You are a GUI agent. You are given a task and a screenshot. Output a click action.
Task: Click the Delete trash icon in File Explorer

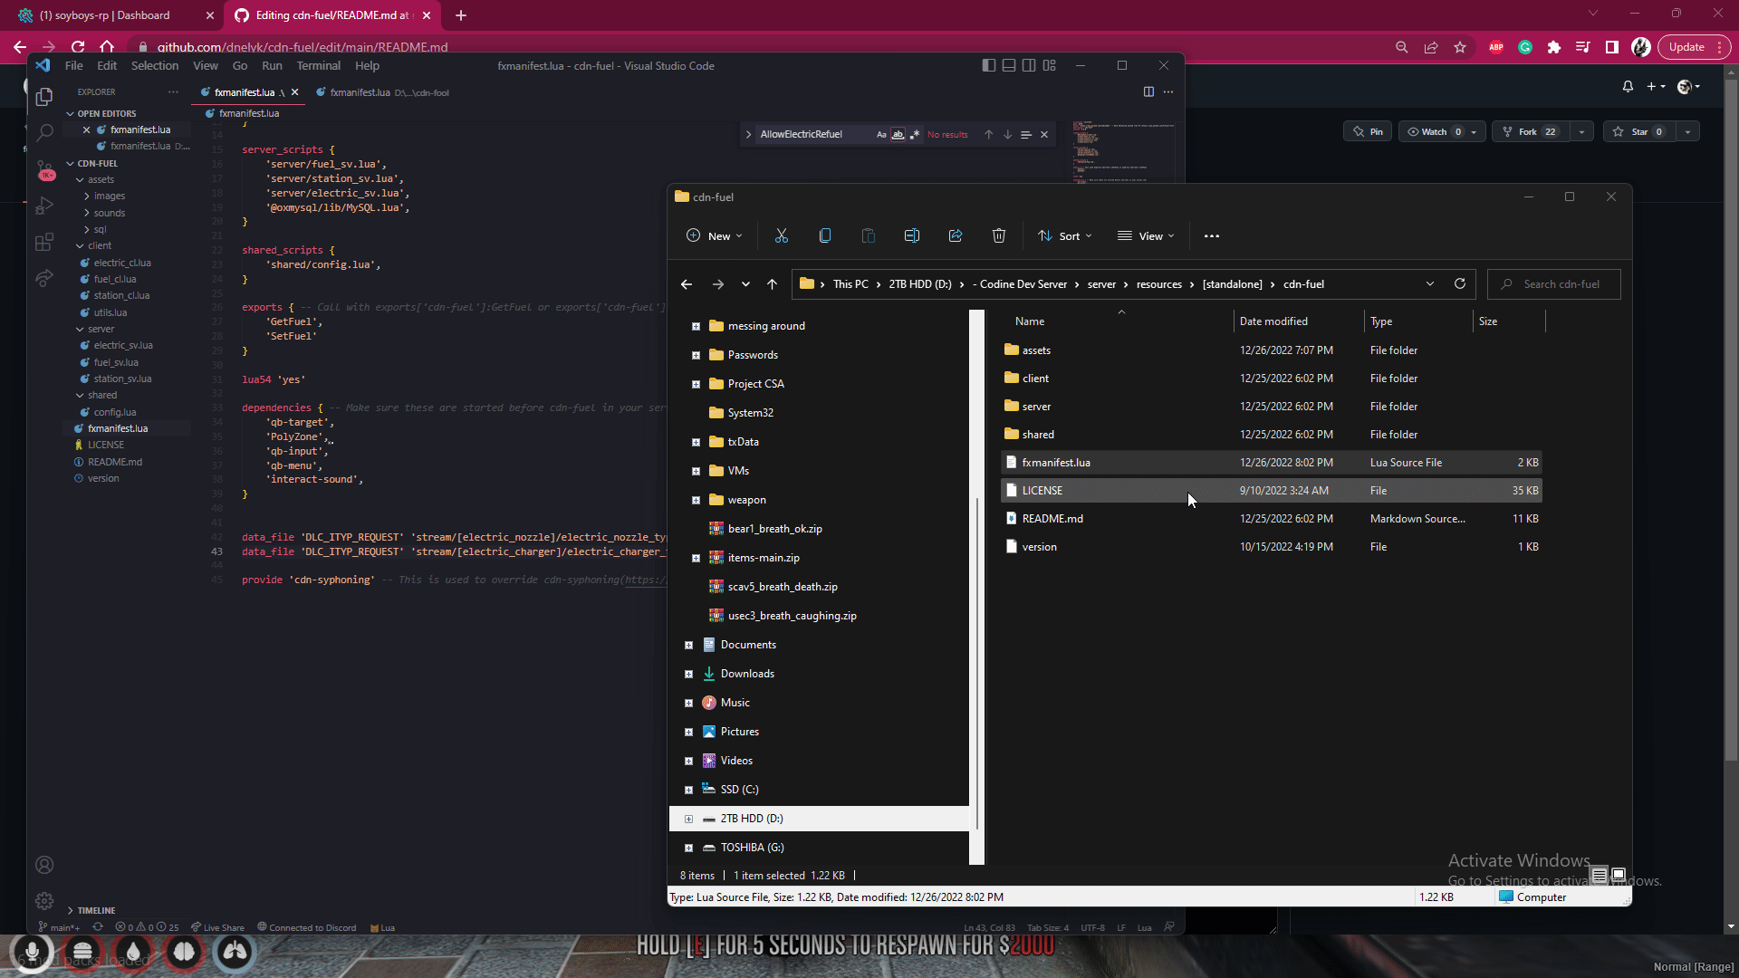pyautogui.click(x=998, y=235)
